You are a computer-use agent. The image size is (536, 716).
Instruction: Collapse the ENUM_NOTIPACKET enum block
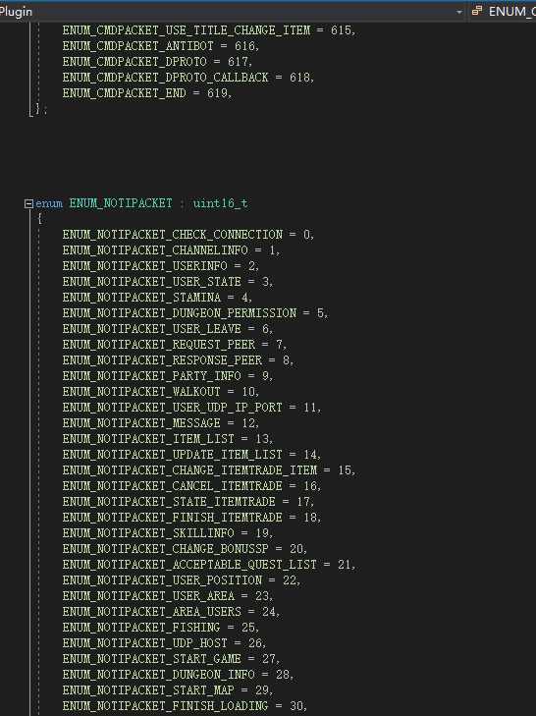click(28, 203)
